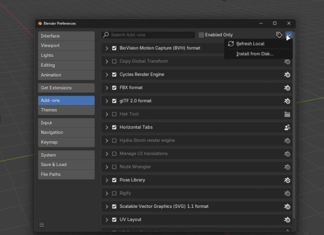Enable the Node Wrangler add-on

point(114,167)
